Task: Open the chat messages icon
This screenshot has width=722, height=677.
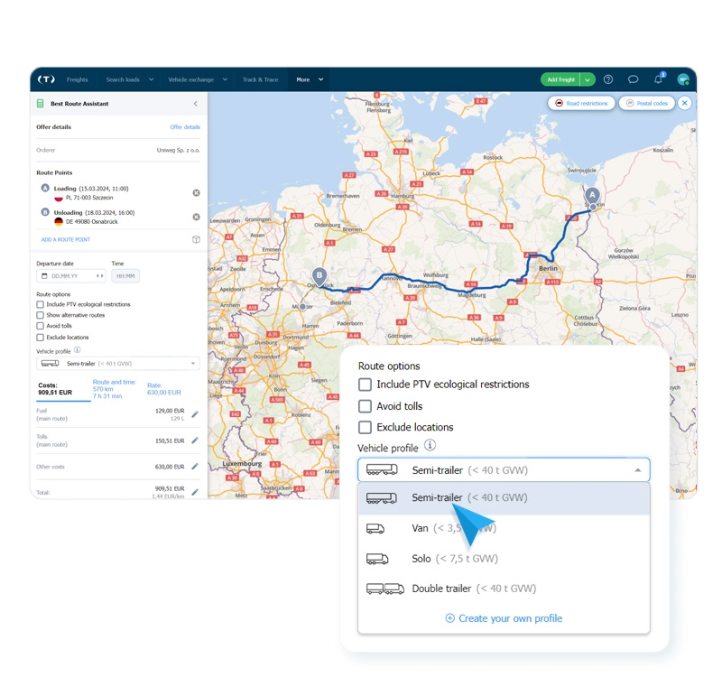Action: point(634,79)
